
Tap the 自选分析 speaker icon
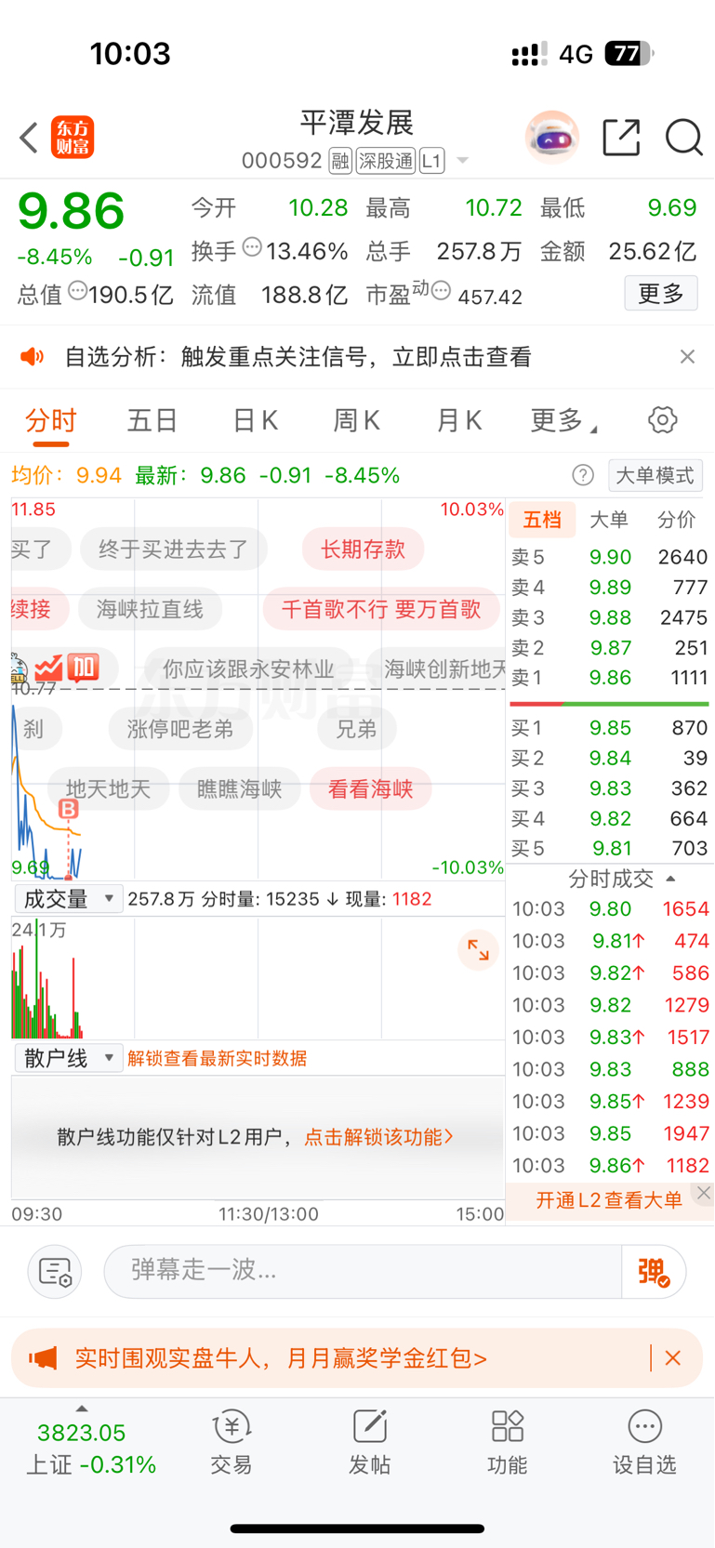33,357
